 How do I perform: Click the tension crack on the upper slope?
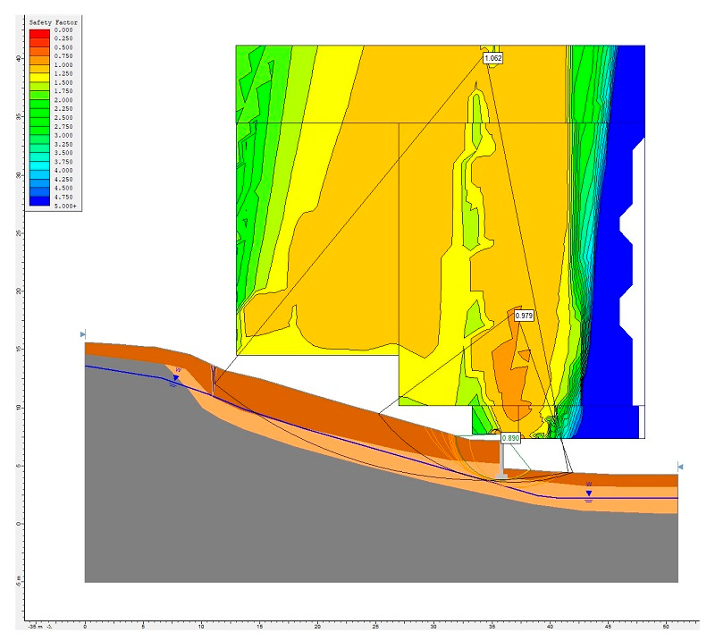[x=213, y=376]
